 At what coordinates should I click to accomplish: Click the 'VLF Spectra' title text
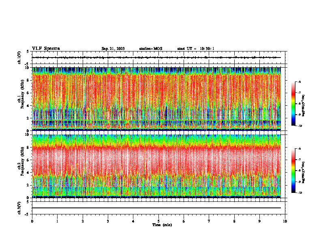pyautogui.click(x=46, y=49)
